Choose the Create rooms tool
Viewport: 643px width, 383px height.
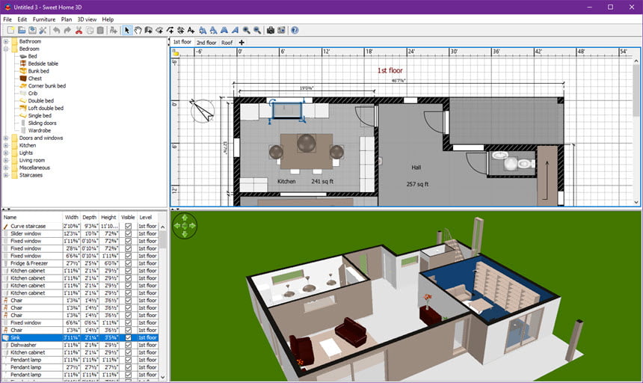tap(159, 30)
